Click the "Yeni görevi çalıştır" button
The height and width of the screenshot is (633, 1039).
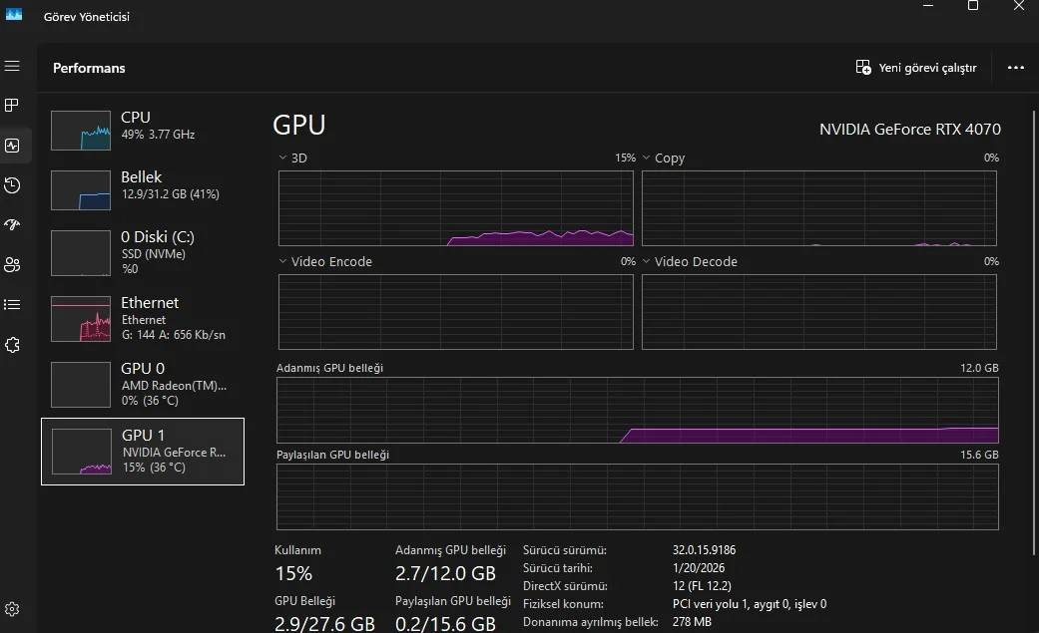click(916, 68)
